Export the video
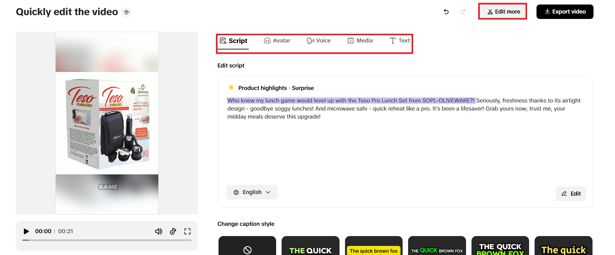The image size is (615, 255). click(565, 12)
